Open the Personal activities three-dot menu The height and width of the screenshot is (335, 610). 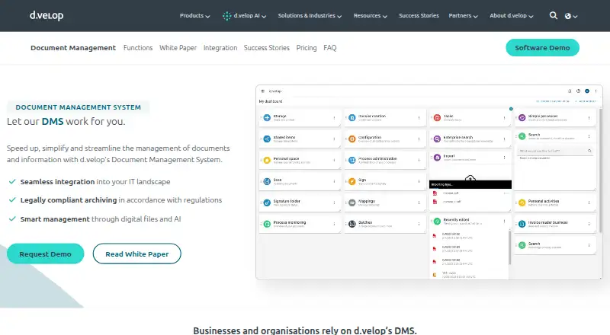[589, 203]
